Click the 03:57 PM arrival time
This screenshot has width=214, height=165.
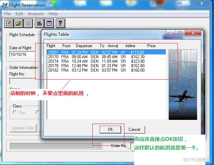(x=110, y=70)
